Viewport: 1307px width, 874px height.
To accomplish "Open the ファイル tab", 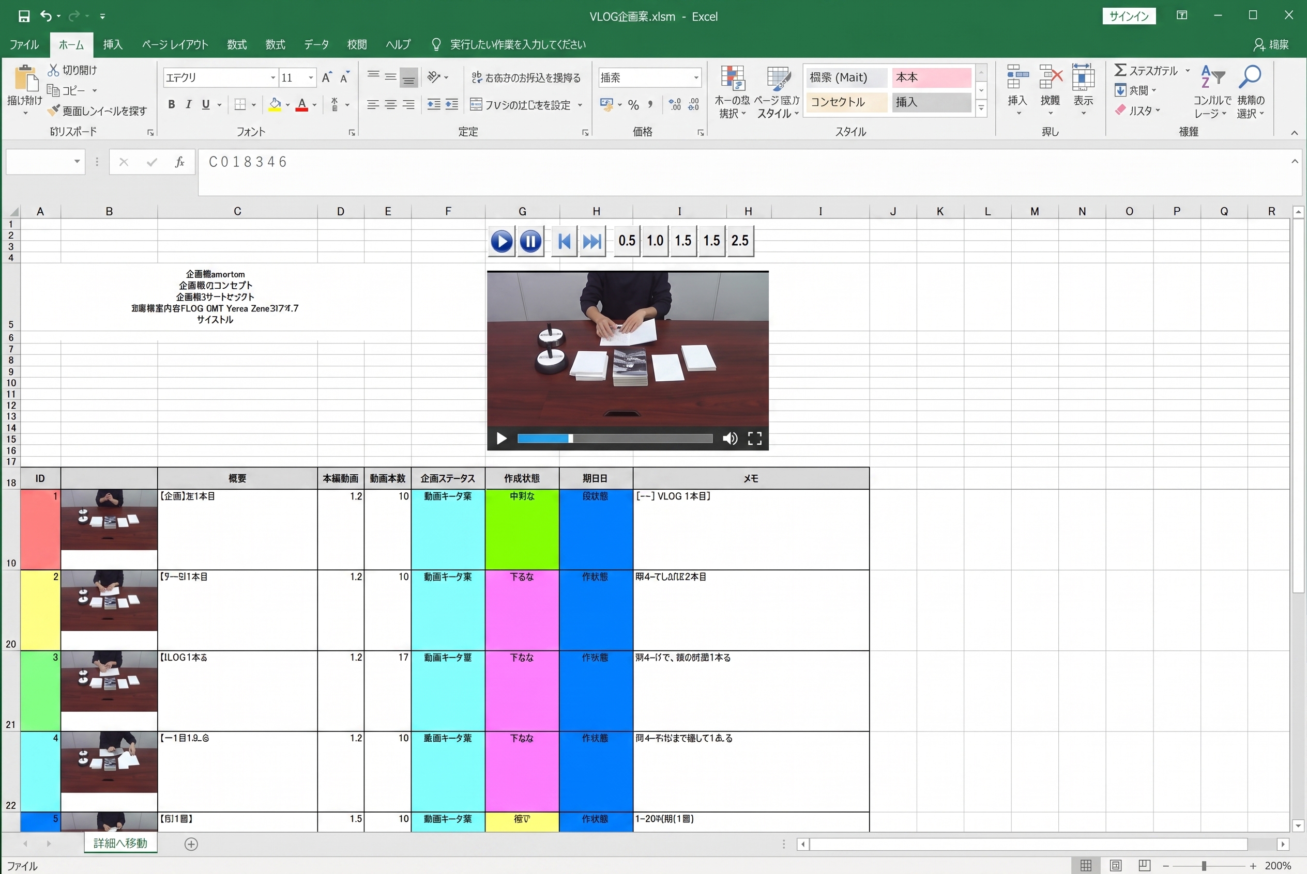I will click(x=24, y=44).
